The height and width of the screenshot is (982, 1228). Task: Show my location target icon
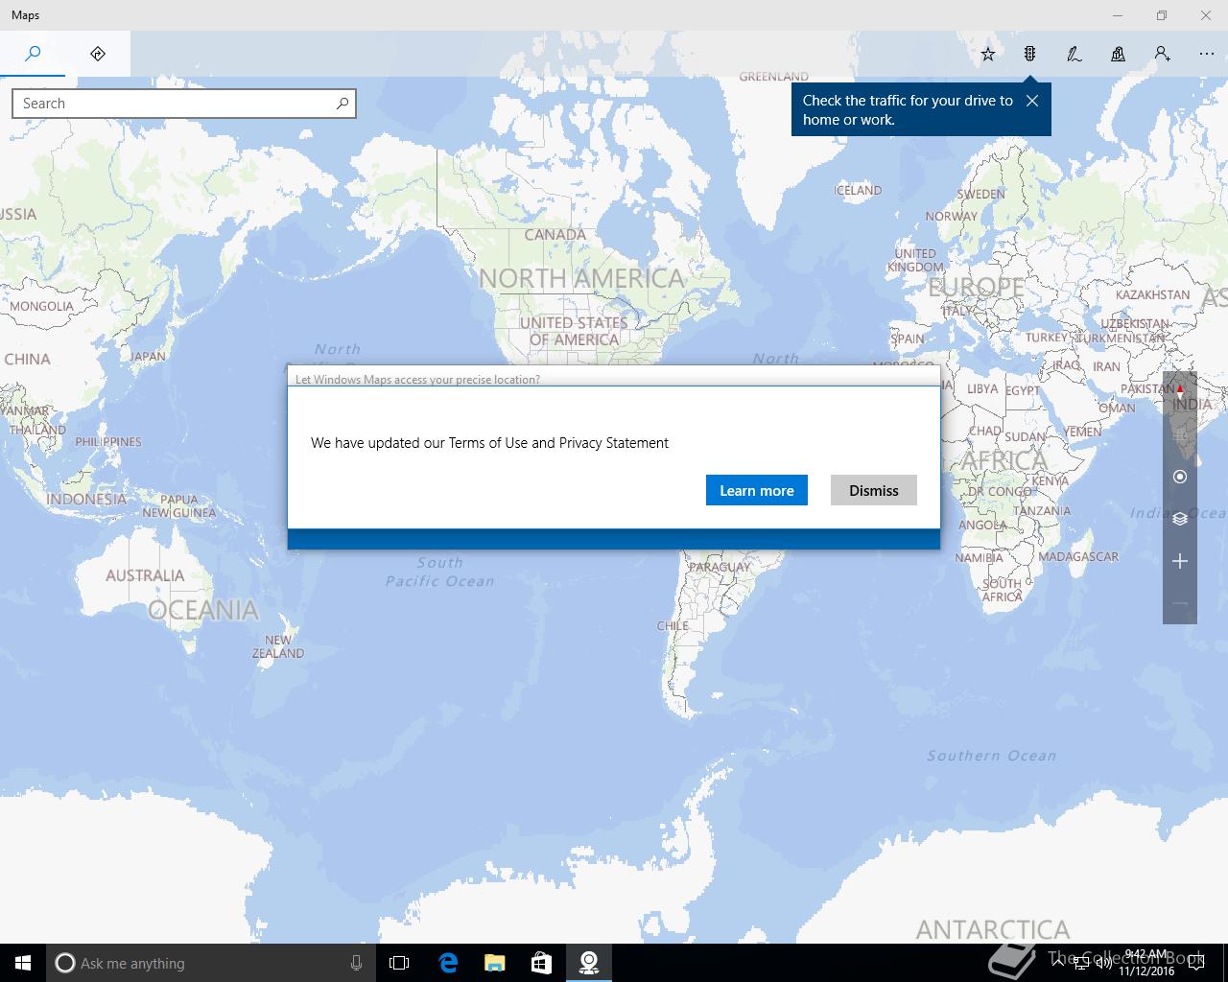(1180, 477)
